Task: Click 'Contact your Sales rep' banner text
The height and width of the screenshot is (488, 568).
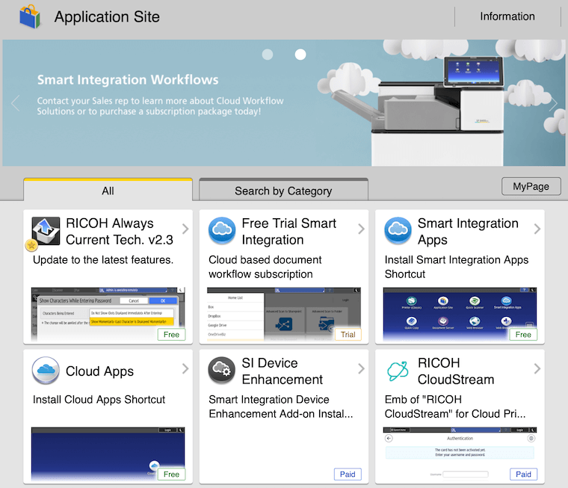Action: (160, 106)
